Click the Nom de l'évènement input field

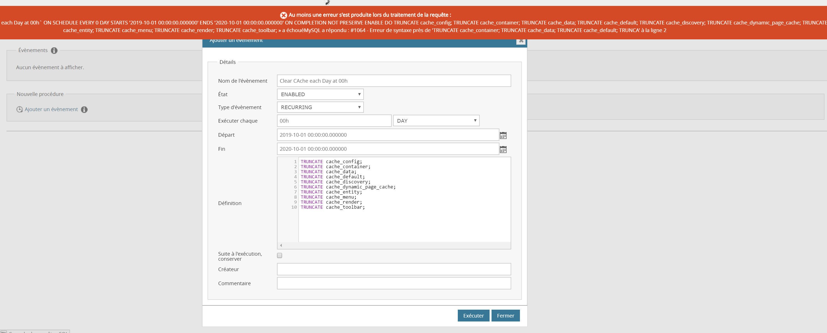pos(394,81)
